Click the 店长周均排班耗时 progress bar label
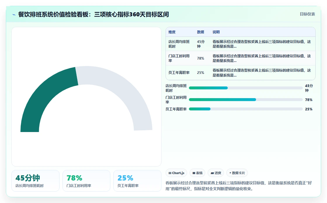Screen dimensions: 327x203 tap(176, 88)
